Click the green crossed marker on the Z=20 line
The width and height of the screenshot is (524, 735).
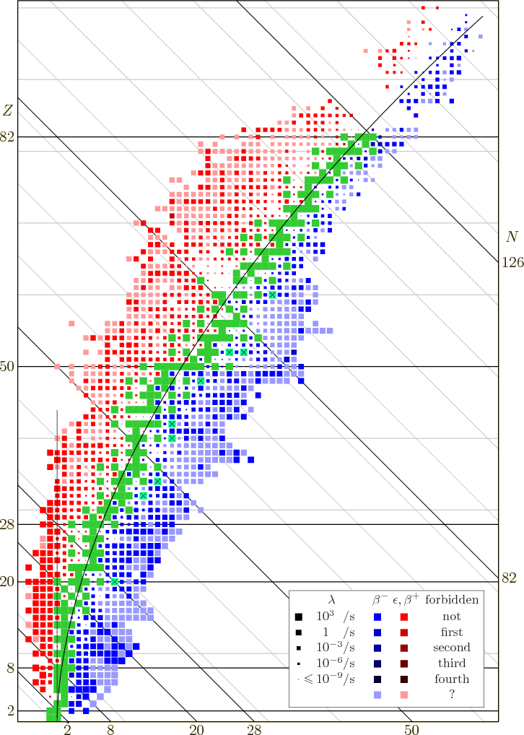tap(114, 581)
